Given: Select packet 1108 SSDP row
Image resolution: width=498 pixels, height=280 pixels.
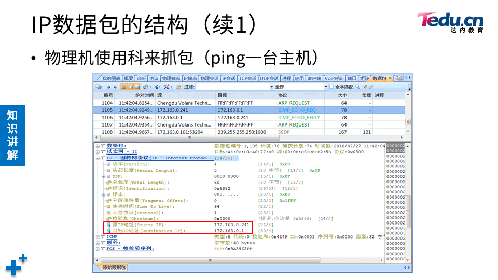Looking at the screenshot, I should point(250,132).
